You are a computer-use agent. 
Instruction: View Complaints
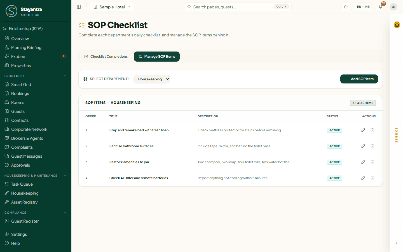[36, 147]
